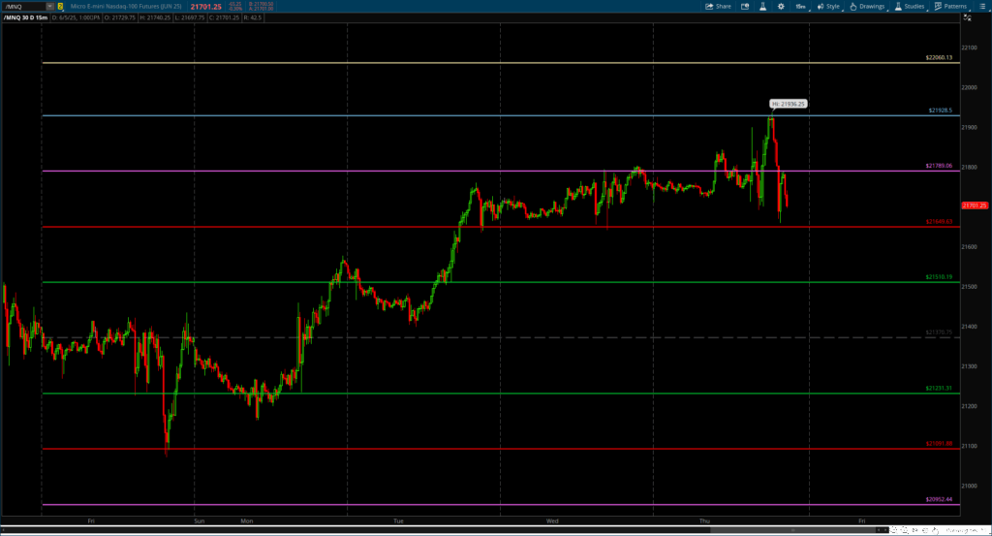This screenshot has height=536, width=992.
Task: Click the horizontal scrollbar thumb at the bottom
Action: (792, 529)
